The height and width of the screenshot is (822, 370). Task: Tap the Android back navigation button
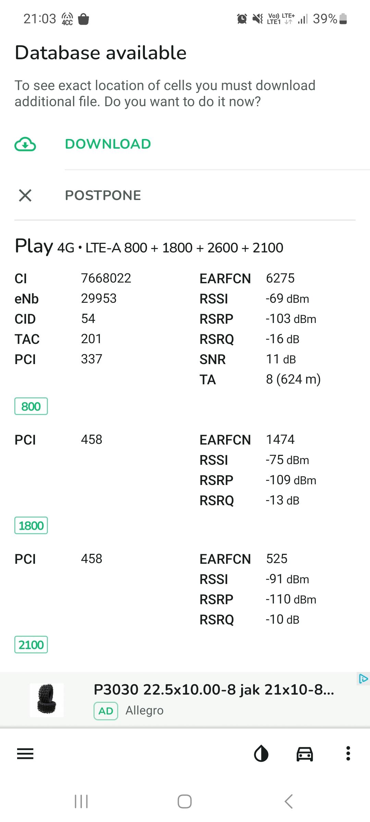tap(289, 801)
